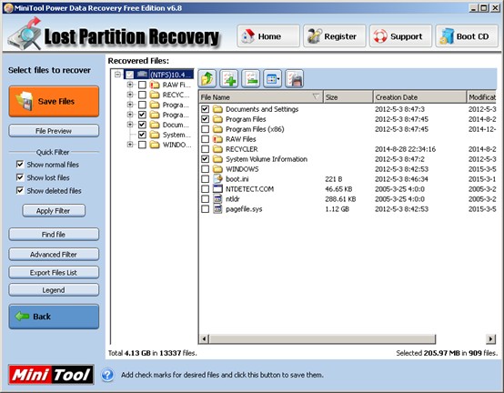Check RAW Files in file list
The image size is (504, 393).
pyautogui.click(x=205, y=139)
